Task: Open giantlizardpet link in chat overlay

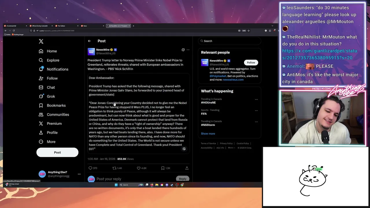Action: tap(320, 54)
